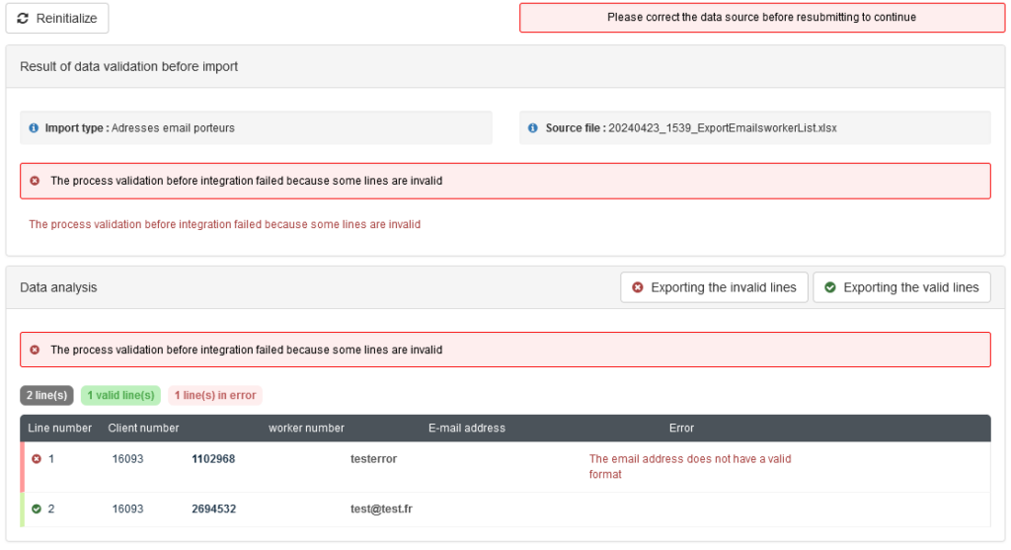Click the green valid icon on line 2

pyautogui.click(x=37, y=510)
